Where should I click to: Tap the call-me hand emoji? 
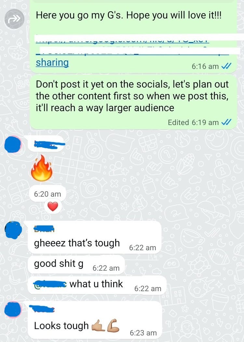(x=99, y=326)
